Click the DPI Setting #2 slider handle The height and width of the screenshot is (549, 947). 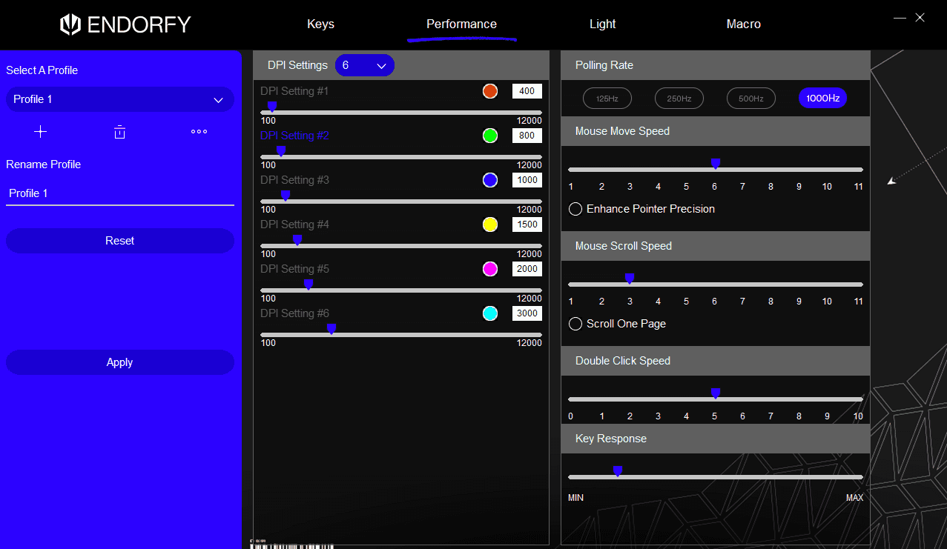pyautogui.click(x=281, y=152)
